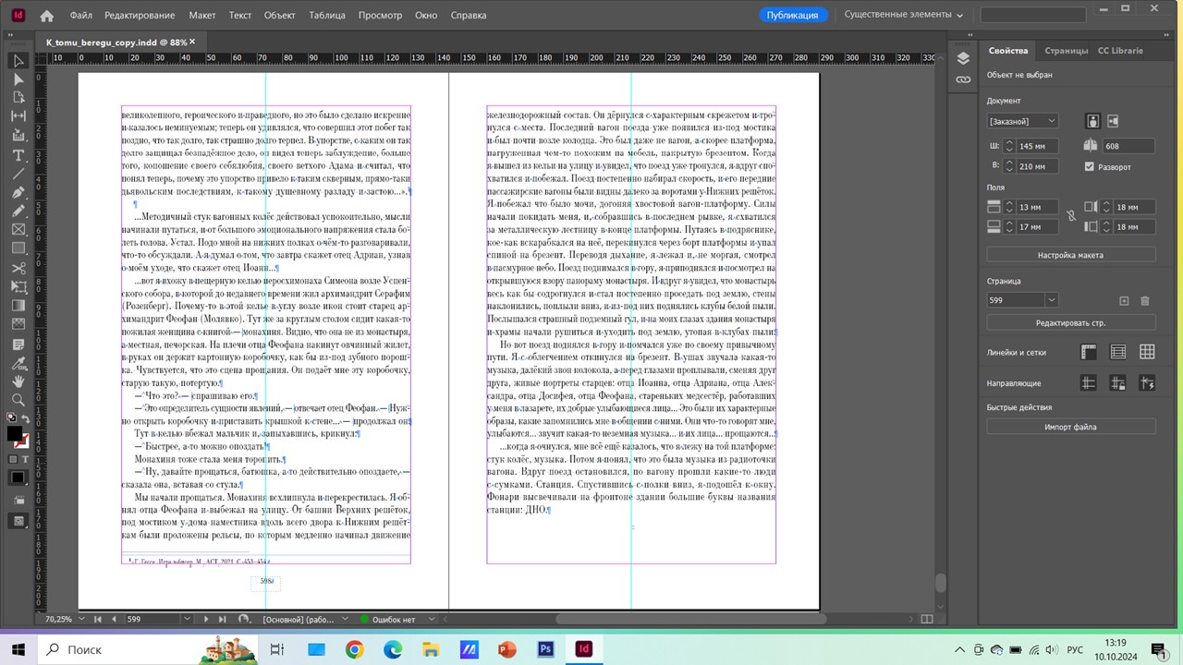Choose the Hand tool

18,381
